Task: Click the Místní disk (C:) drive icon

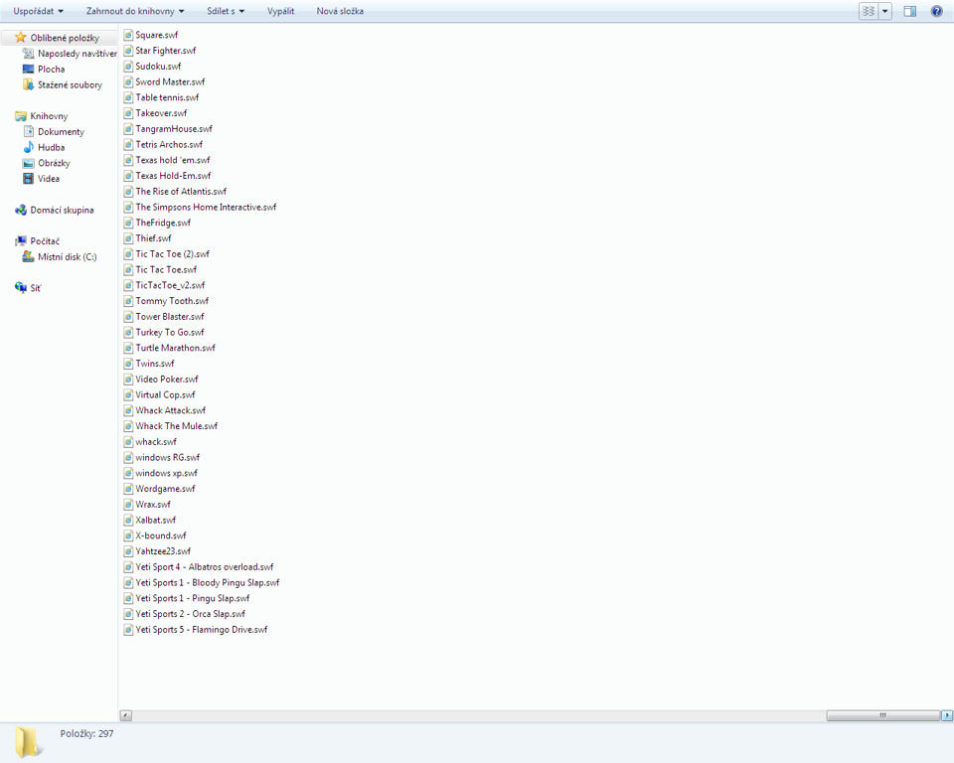Action: click(x=28, y=256)
